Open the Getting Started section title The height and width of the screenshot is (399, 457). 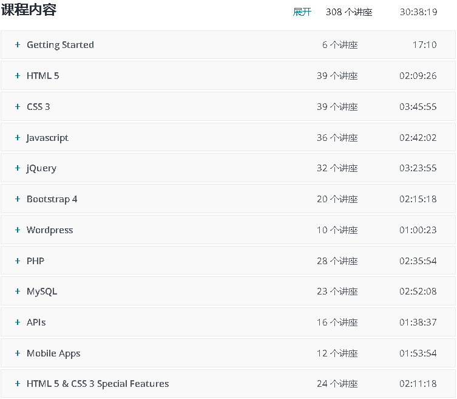coord(60,45)
